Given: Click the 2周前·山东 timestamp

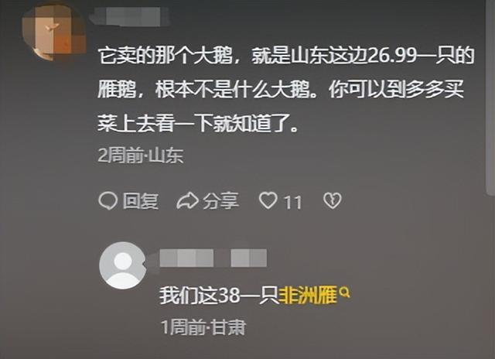Looking at the screenshot, I should tap(141, 156).
